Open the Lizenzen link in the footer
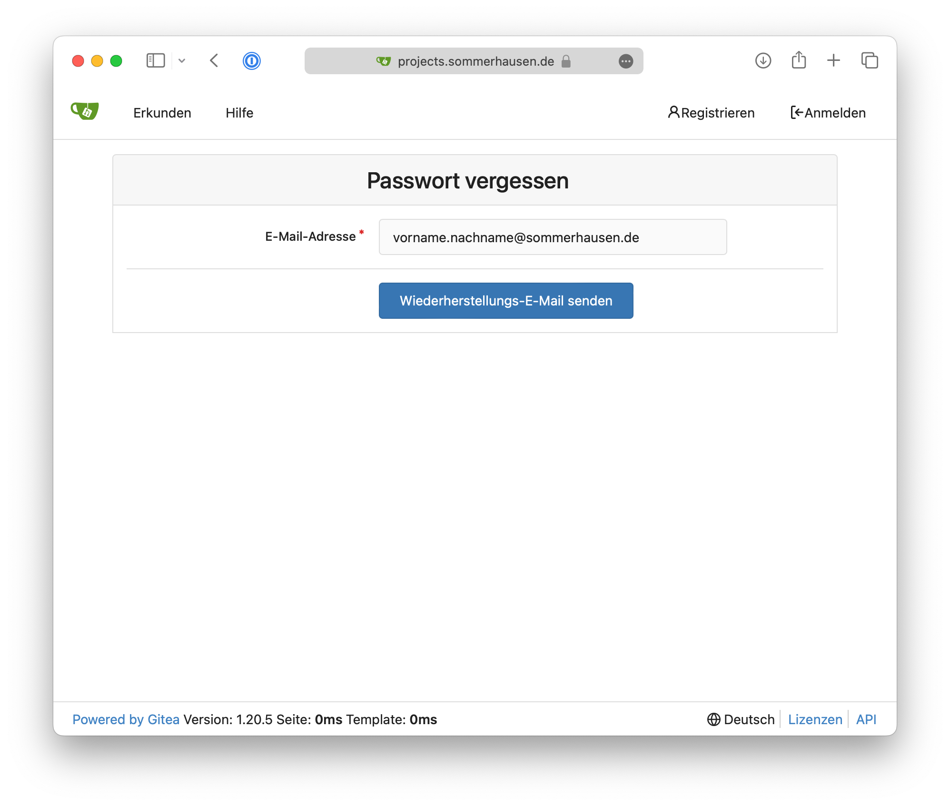950x806 pixels. point(815,719)
